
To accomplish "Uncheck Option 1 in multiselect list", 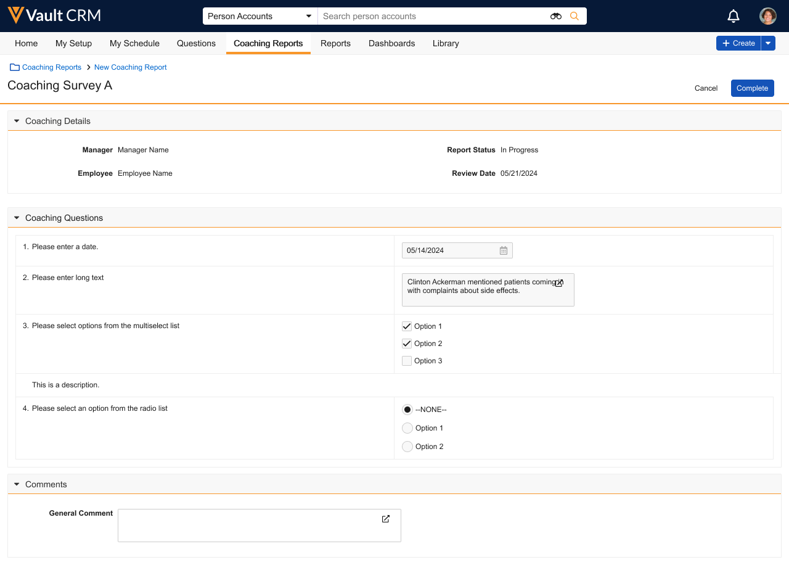I will tap(407, 326).
